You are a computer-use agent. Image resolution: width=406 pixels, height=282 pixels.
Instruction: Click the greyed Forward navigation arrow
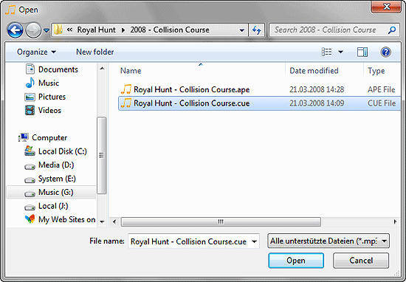tap(33, 30)
